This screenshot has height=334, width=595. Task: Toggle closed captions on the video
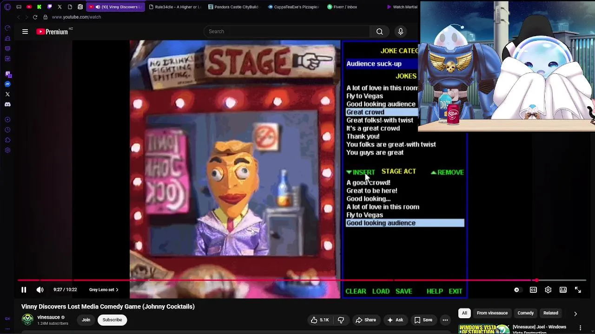point(533,290)
